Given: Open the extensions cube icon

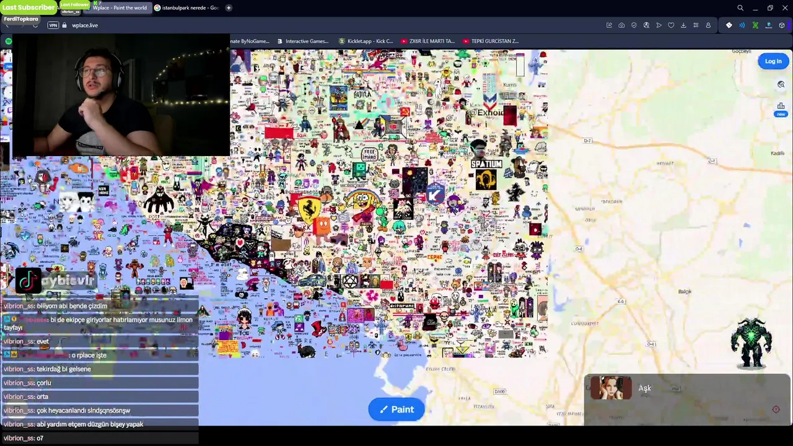Looking at the screenshot, I should tap(782, 25).
